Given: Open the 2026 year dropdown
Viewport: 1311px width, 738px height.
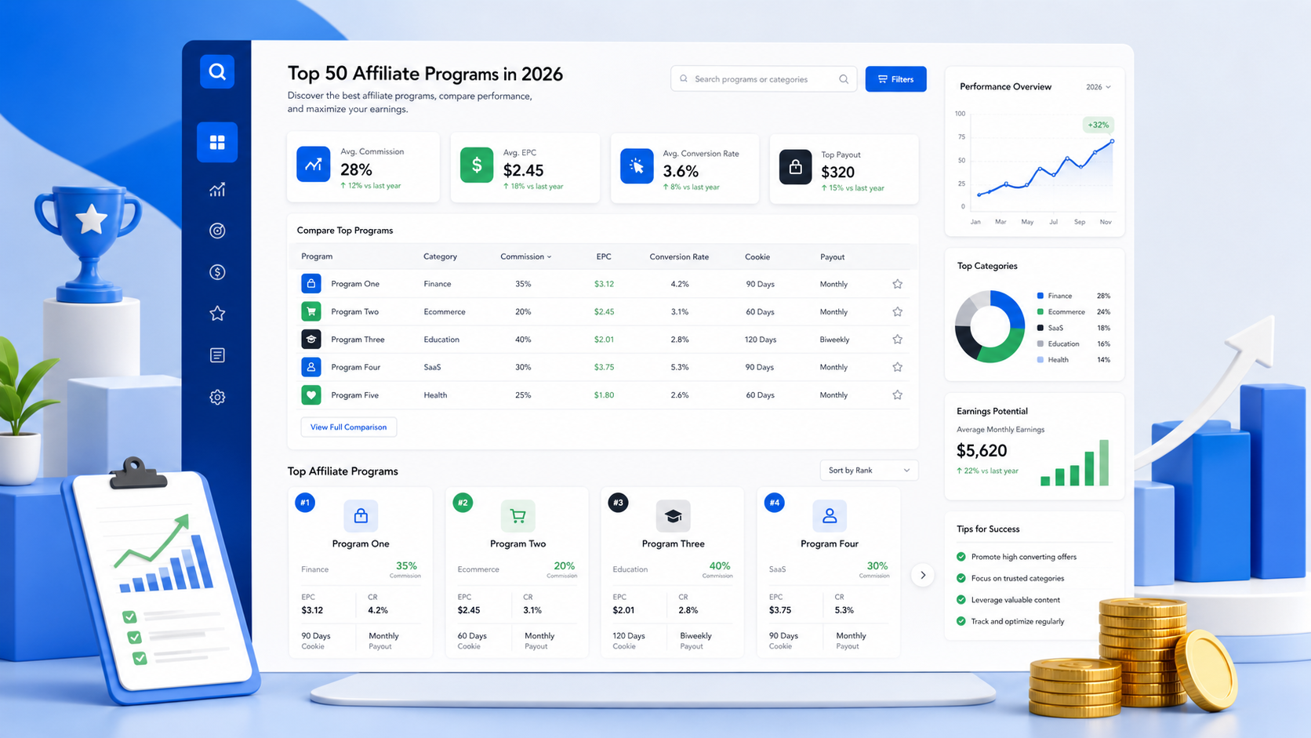Looking at the screenshot, I should click(1098, 87).
